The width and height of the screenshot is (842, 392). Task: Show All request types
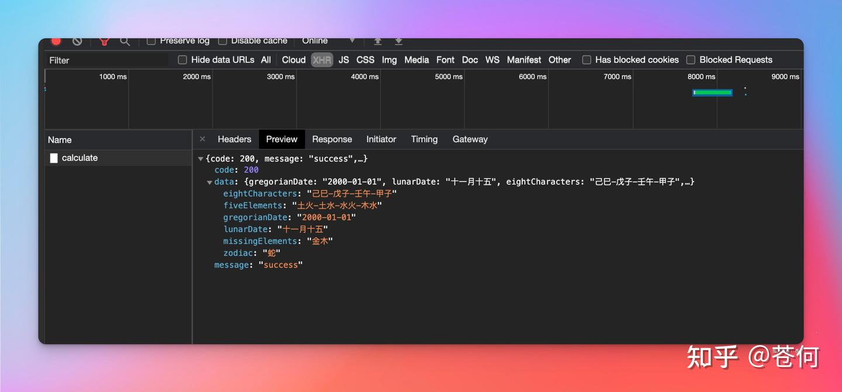tap(265, 60)
